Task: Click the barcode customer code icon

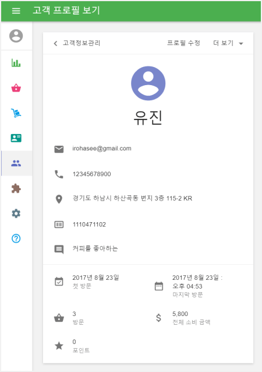Action: click(x=59, y=224)
